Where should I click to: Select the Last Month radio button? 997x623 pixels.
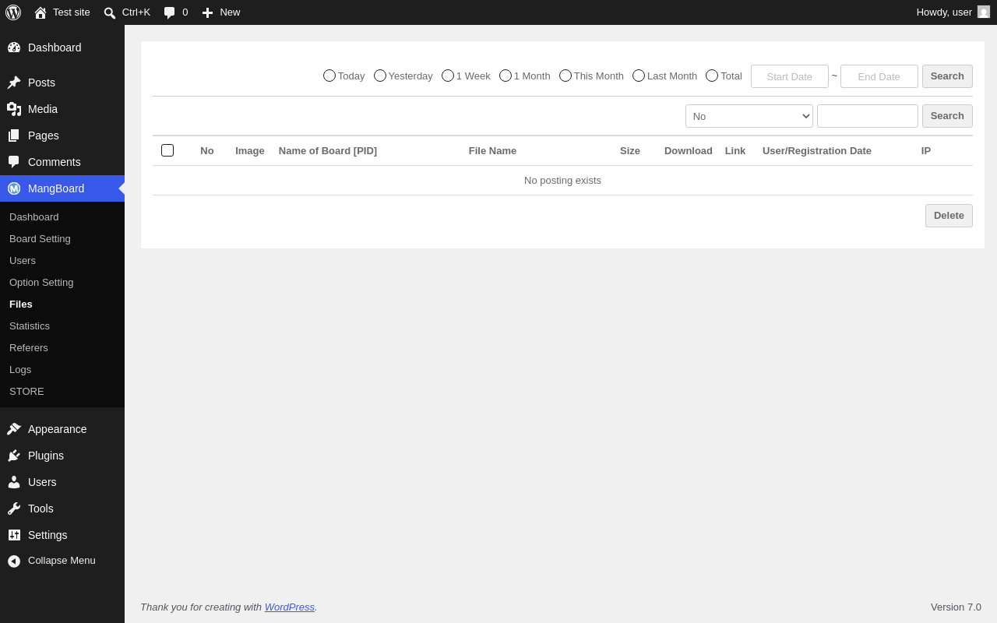pos(639,76)
